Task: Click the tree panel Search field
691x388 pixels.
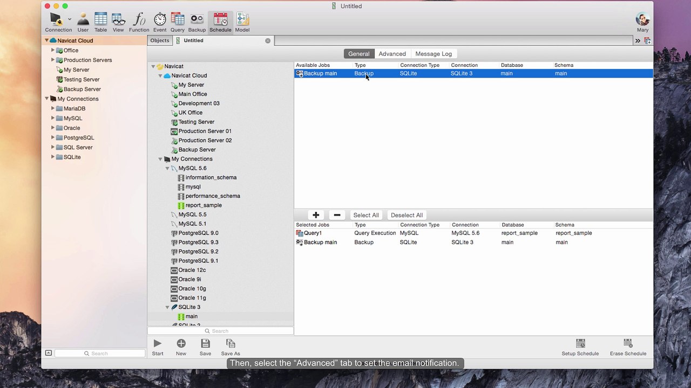Action: (x=221, y=331)
